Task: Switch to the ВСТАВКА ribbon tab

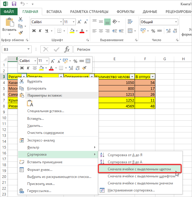Action: click(54, 11)
